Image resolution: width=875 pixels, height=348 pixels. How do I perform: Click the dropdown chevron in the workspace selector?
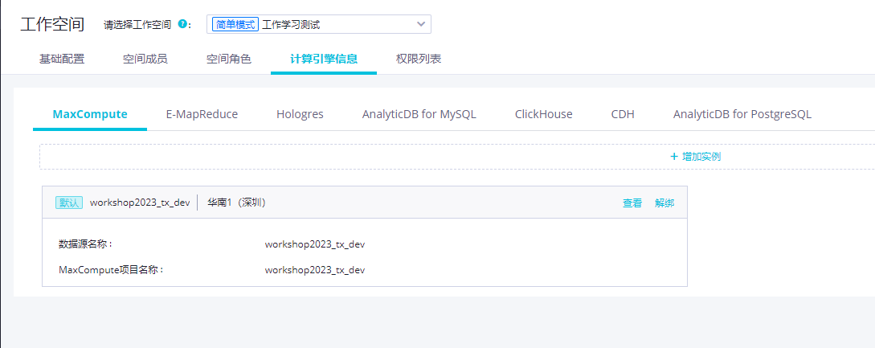click(x=421, y=24)
